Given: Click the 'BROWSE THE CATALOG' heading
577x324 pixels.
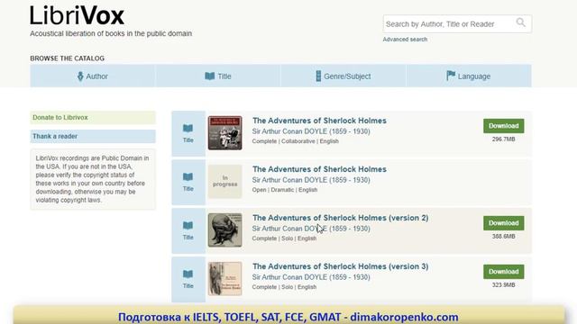Looking at the screenshot, I should click(68, 58).
